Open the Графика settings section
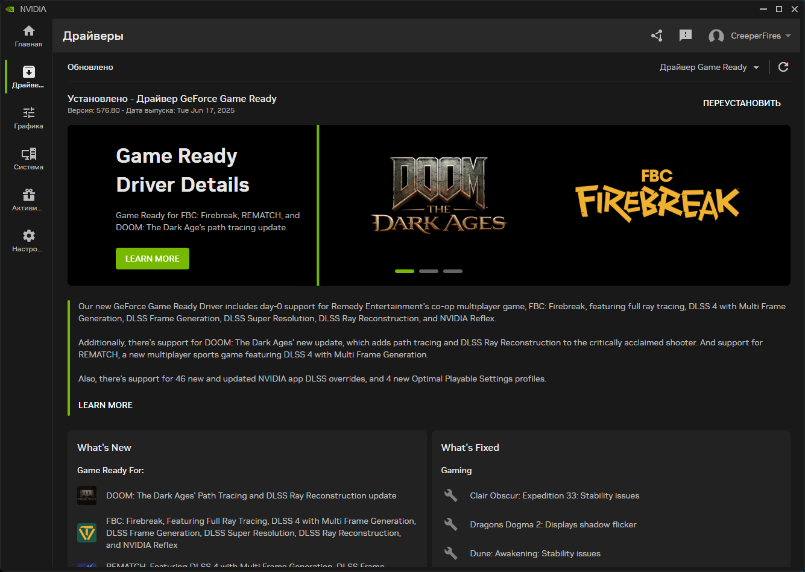Viewport: 805px width, 572px height. (x=28, y=118)
